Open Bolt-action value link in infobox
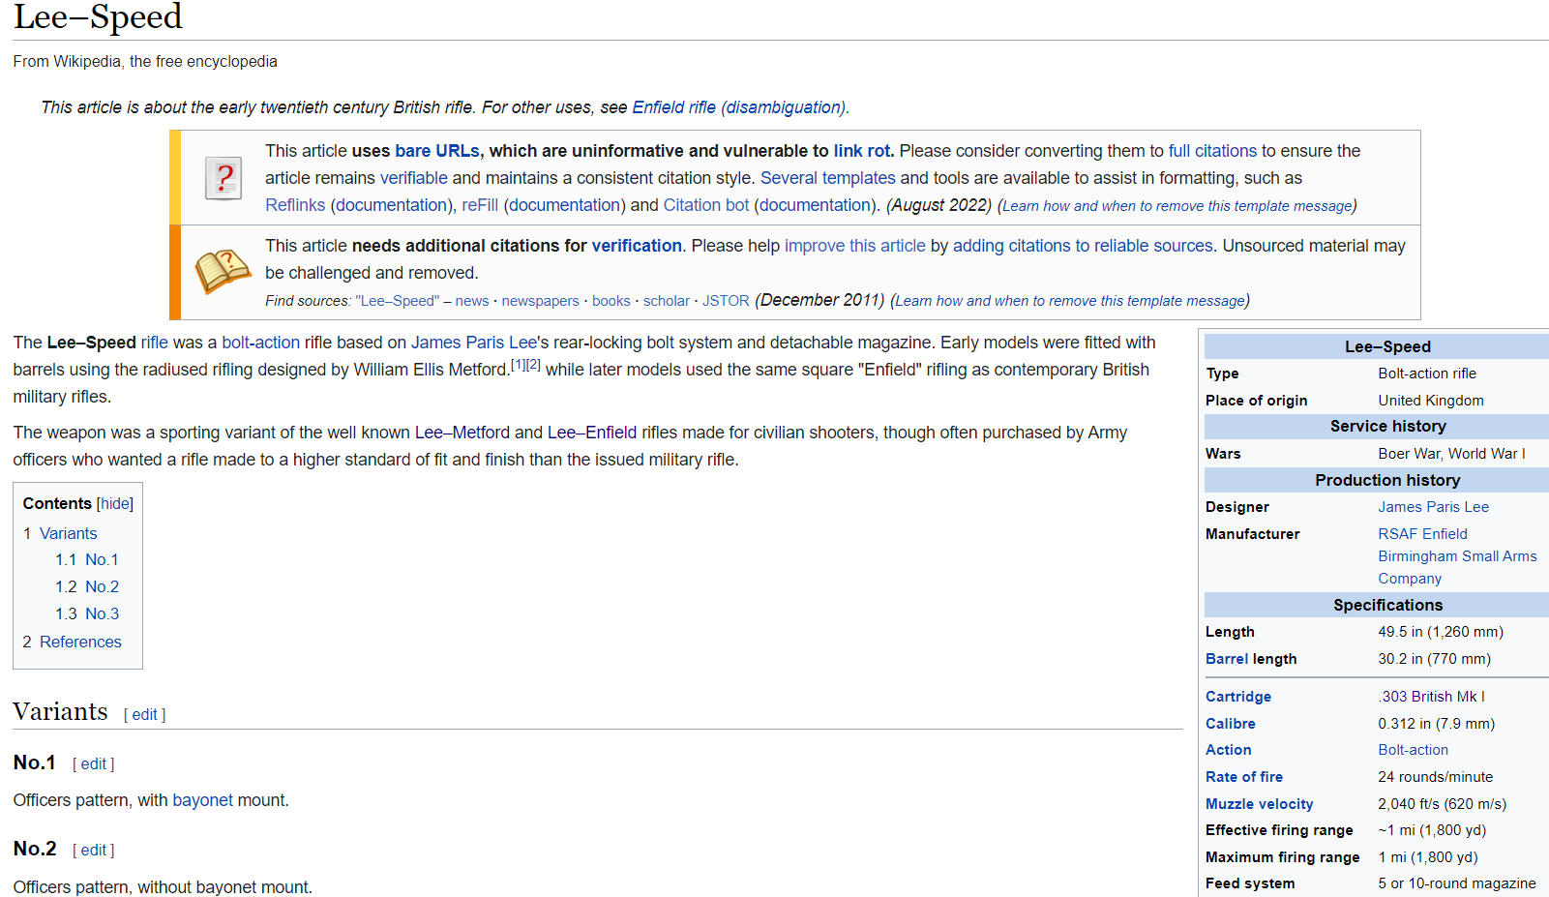This screenshot has height=897, width=1549. 1414,750
